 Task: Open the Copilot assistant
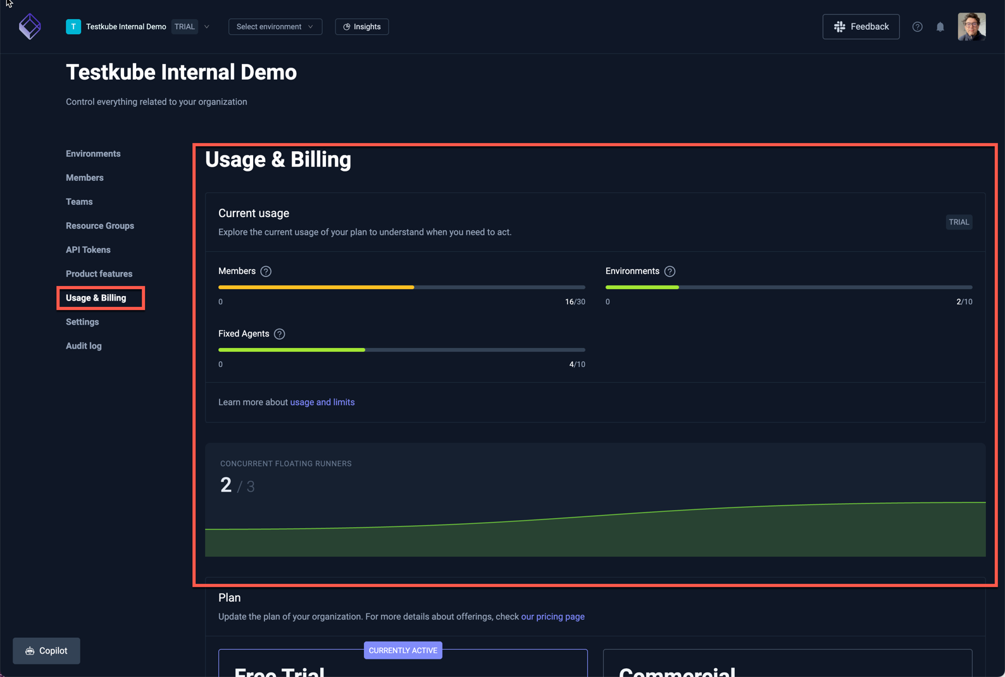46,650
